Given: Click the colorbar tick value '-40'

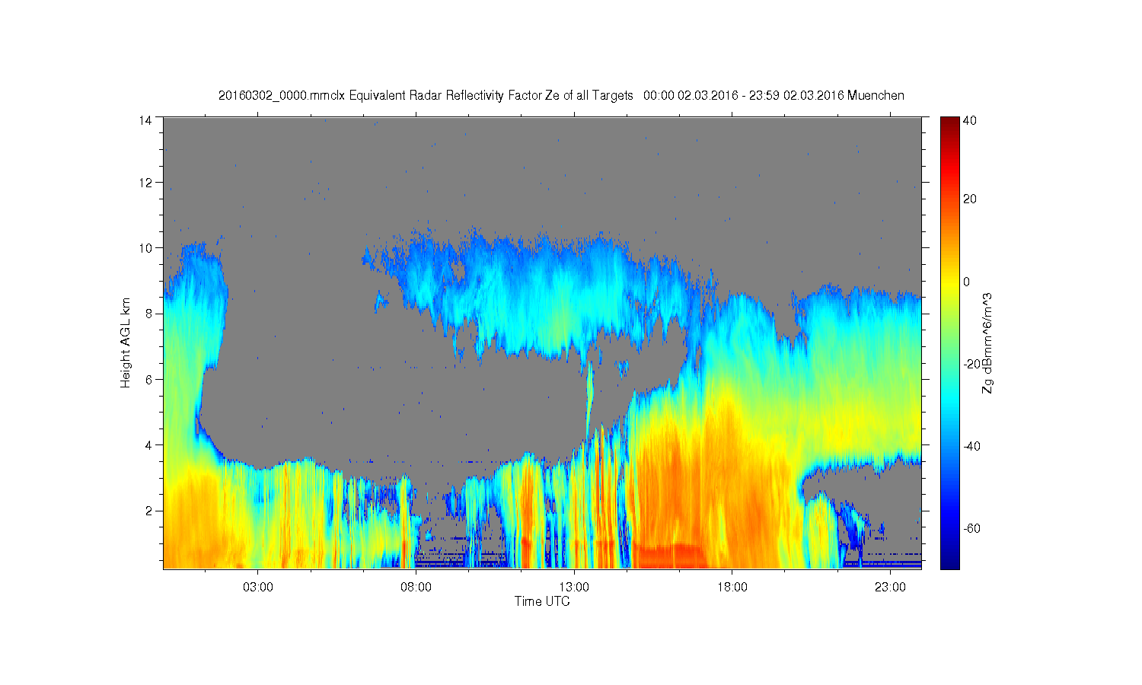Looking at the screenshot, I should coord(971,446).
